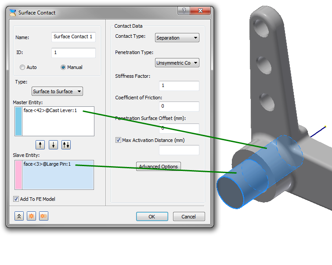The width and height of the screenshot is (332, 265).
Task: Open the Surface to Surface type dropdown
Action: pos(57,91)
